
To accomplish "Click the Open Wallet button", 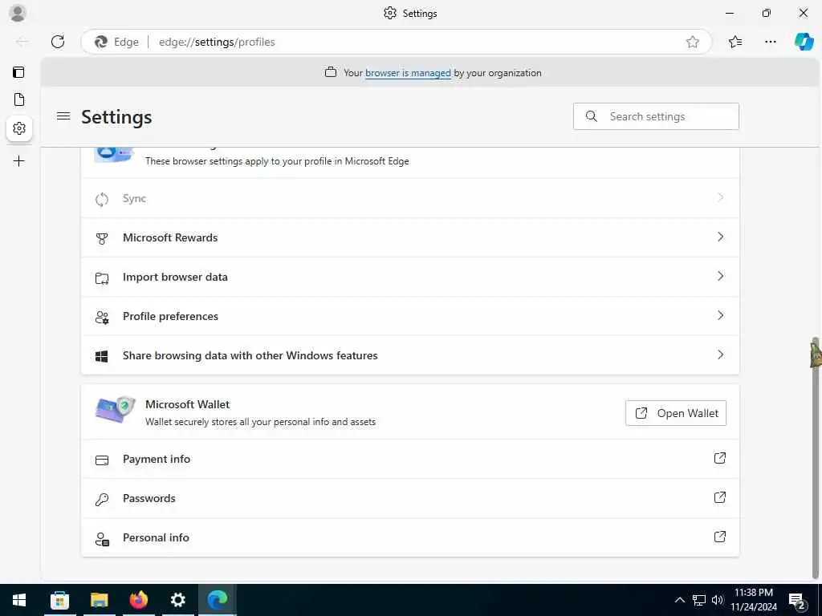I will [676, 413].
